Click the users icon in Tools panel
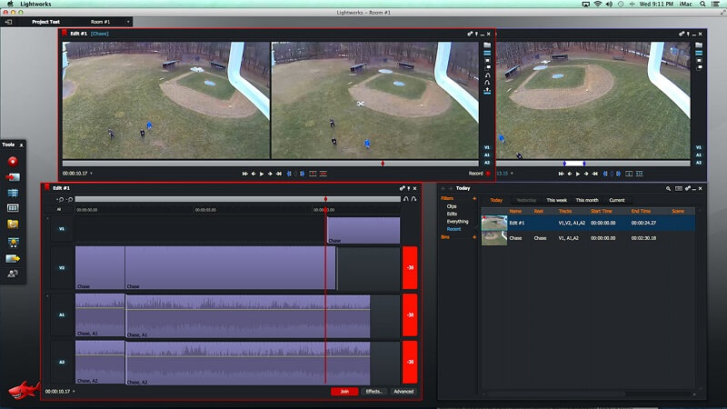 [13, 274]
